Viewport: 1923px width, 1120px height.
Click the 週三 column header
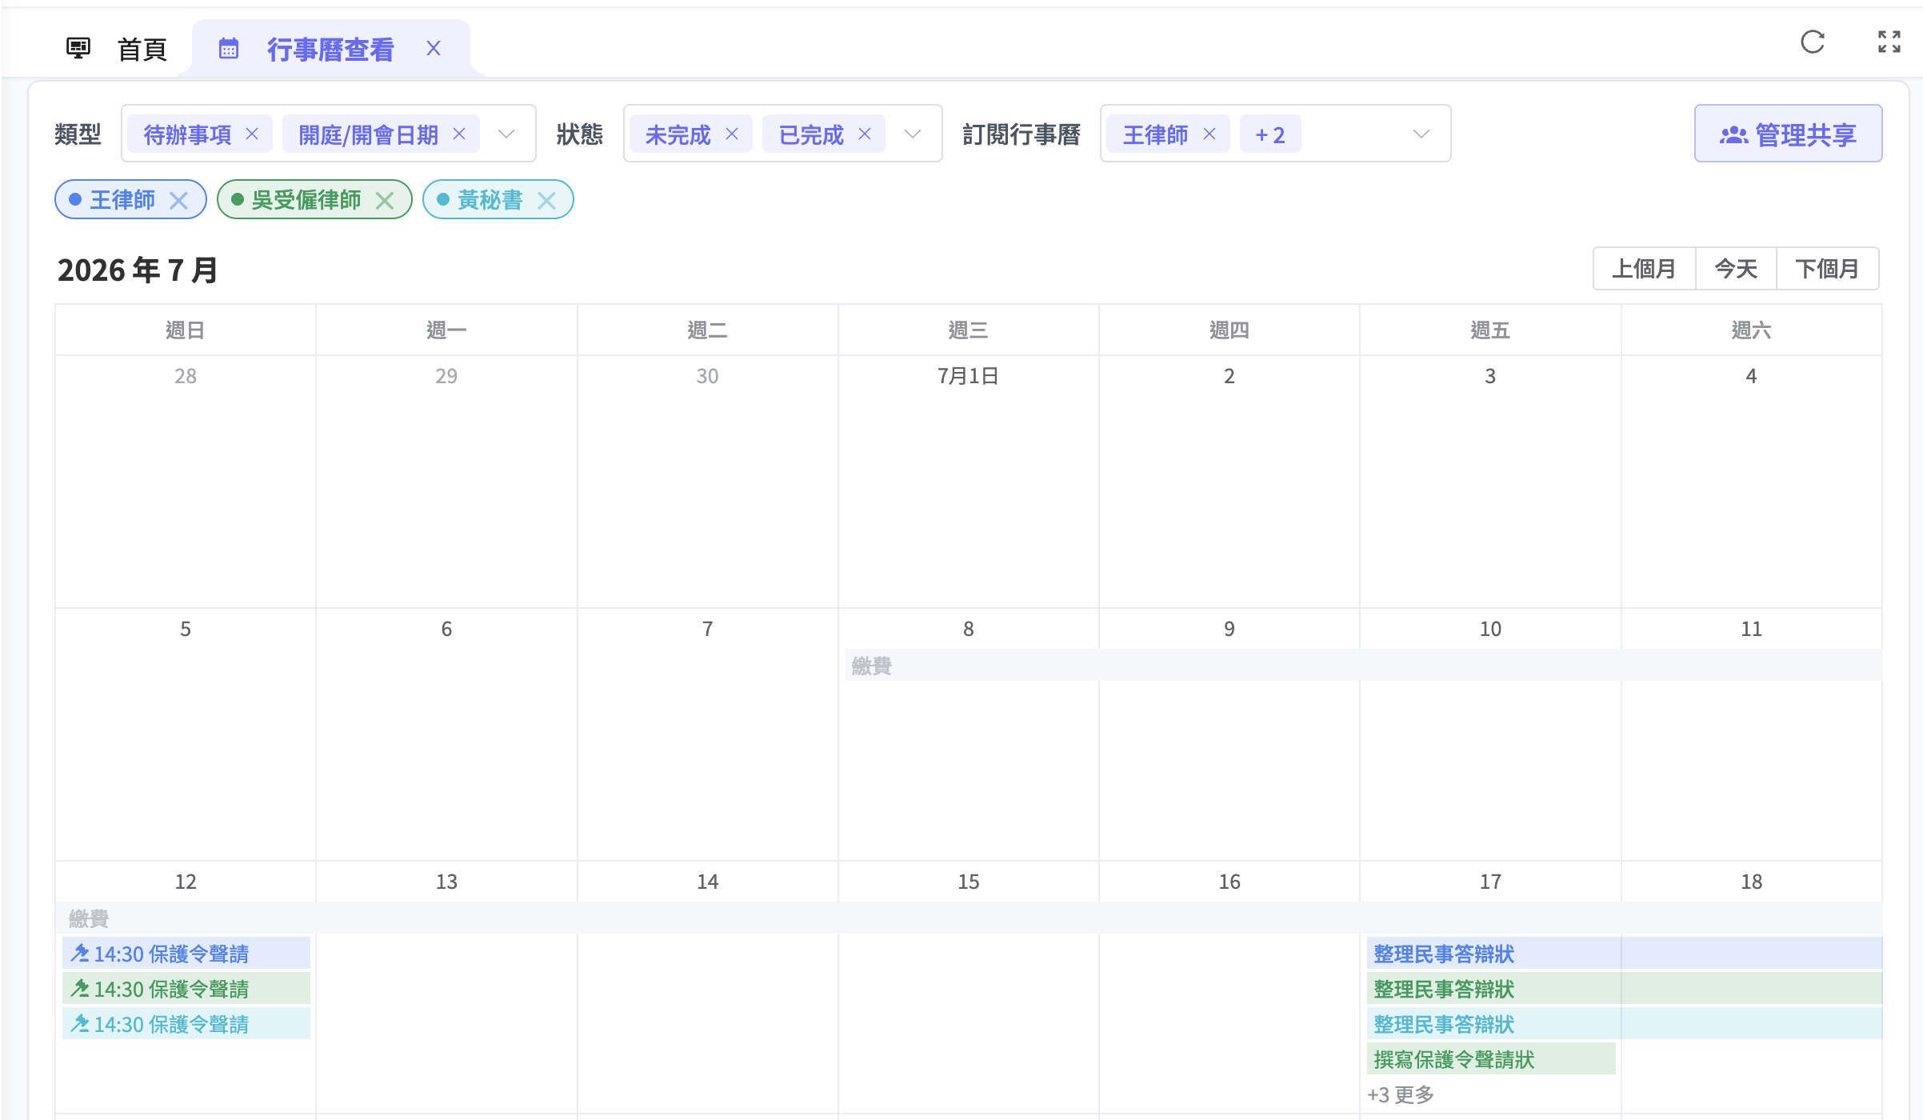[968, 330]
